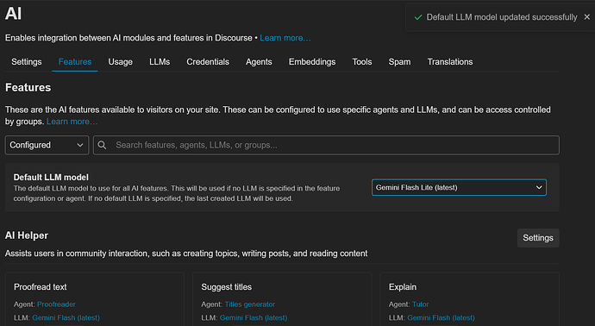
Task: Open the Tutor agent link
Action: point(421,304)
